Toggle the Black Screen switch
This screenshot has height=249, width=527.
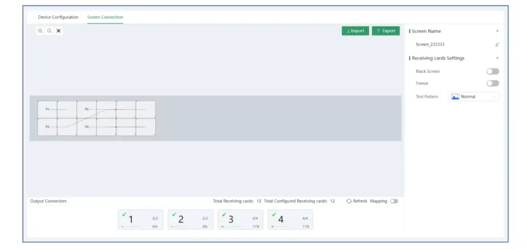493,72
